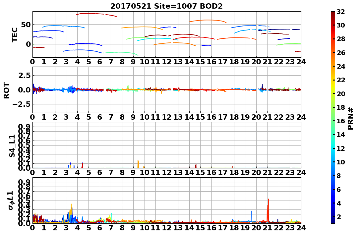Click the blue σφL1 spike near hour 19.5
Screen dimensions: 357x235
(x=251, y=216)
